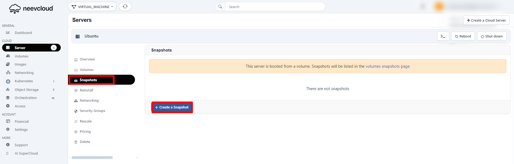Click the refresh sync icon button

point(125,6)
